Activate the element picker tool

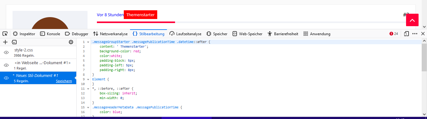pos(5,34)
